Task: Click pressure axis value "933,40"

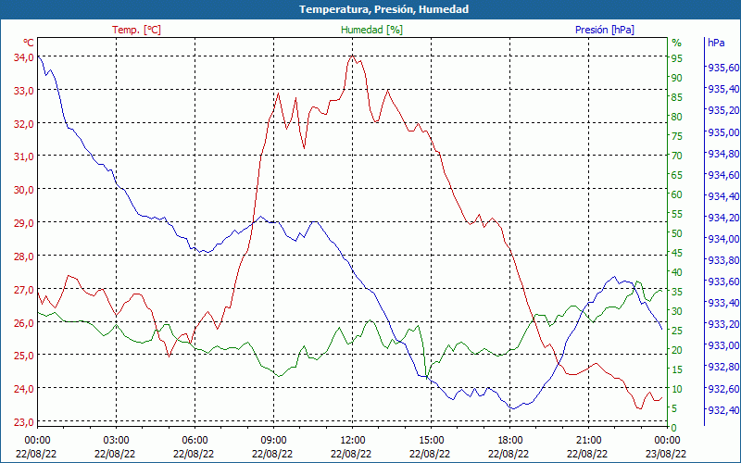Action: coord(723,303)
